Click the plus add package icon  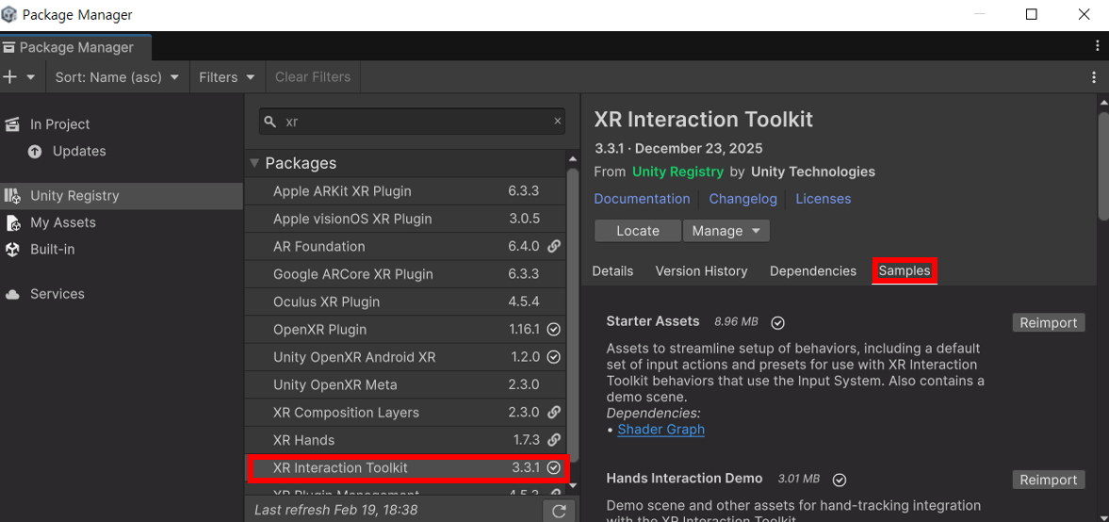coord(10,77)
